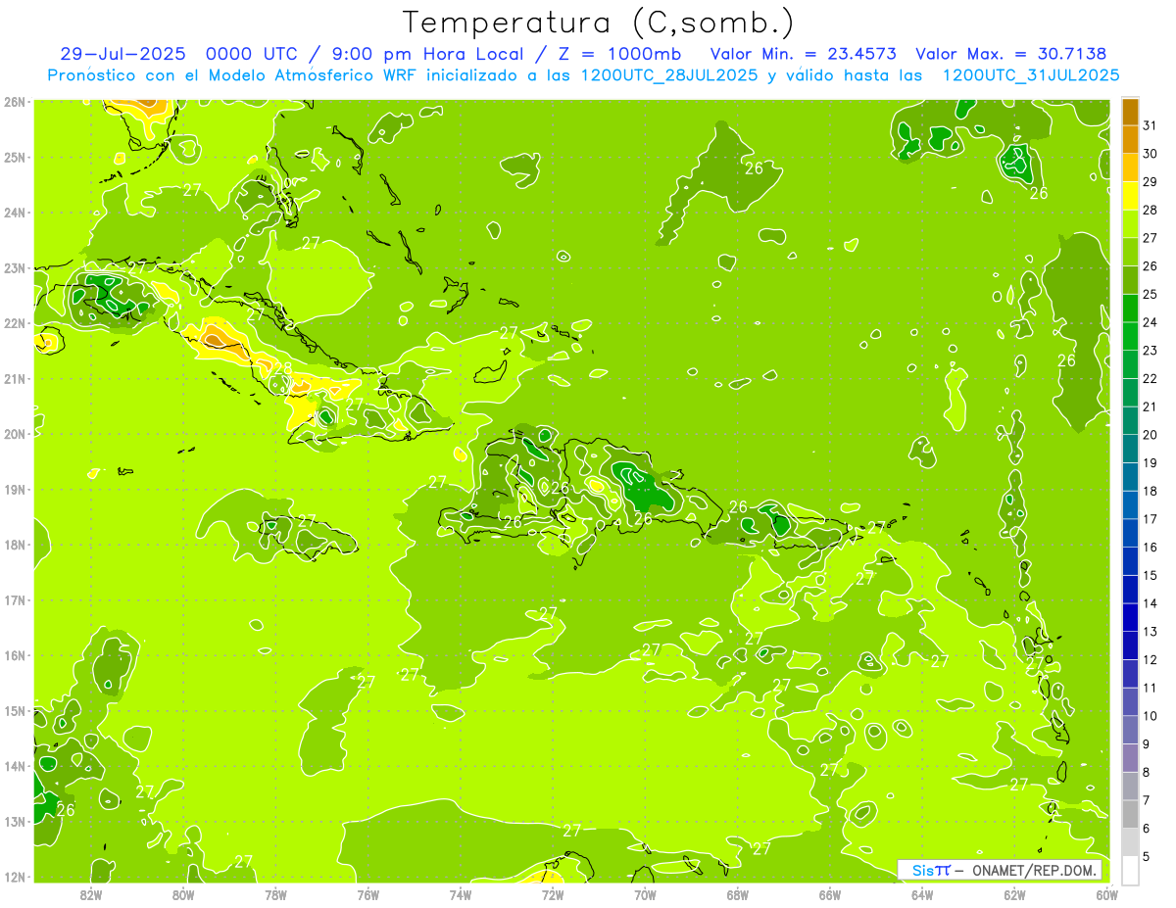
Task: Click the 21N latitude axis label
Action: tap(14, 378)
